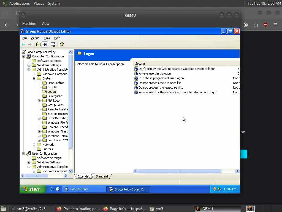Click the Firefox back arrow
282x212 pixels.
(7, 25)
